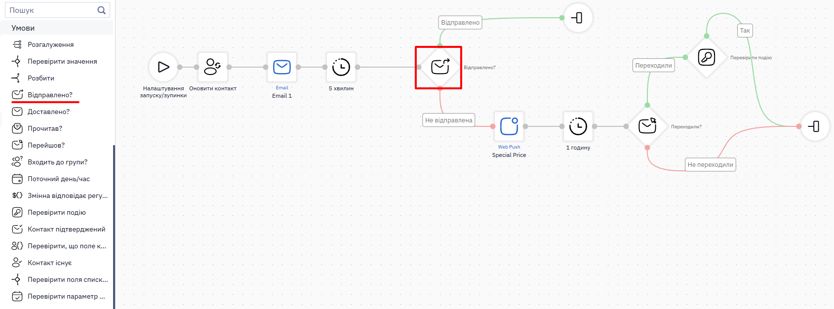Click the Переходили? node caption
This screenshot has width=834, height=309.
686,127
